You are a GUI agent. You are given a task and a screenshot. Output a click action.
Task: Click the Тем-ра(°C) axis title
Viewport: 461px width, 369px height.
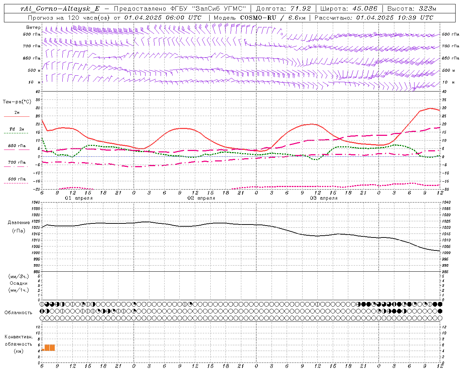tap(17, 102)
